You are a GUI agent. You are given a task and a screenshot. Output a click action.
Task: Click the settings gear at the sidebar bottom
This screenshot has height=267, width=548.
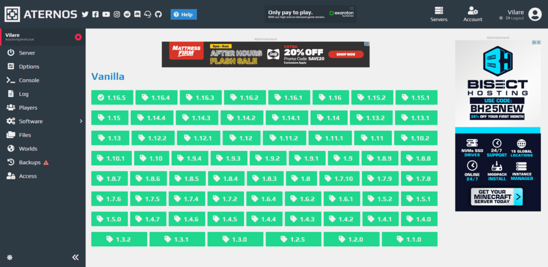pyautogui.click(x=10, y=258)
